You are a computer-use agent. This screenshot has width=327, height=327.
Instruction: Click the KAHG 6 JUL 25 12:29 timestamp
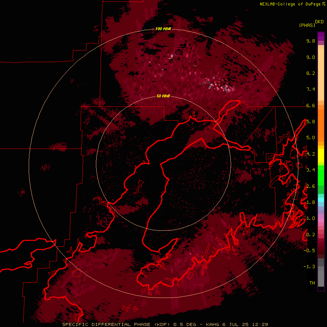(237, 324)
